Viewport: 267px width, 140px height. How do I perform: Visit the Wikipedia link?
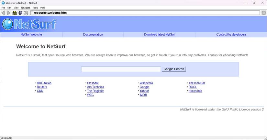tap(146, 83)
